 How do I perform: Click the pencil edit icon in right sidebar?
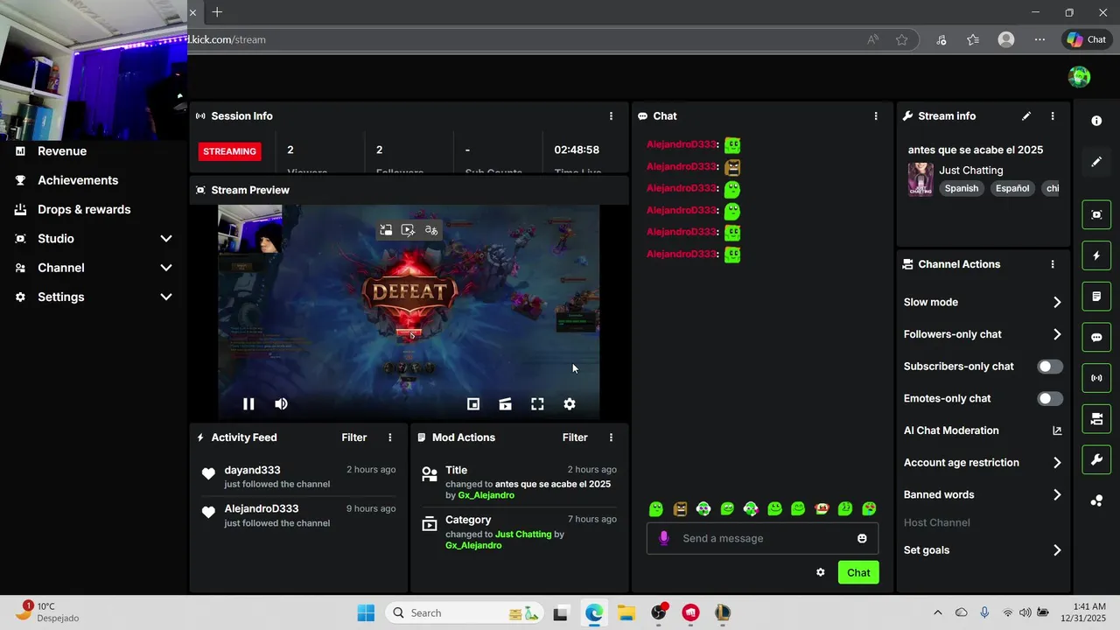(1096, 162)
